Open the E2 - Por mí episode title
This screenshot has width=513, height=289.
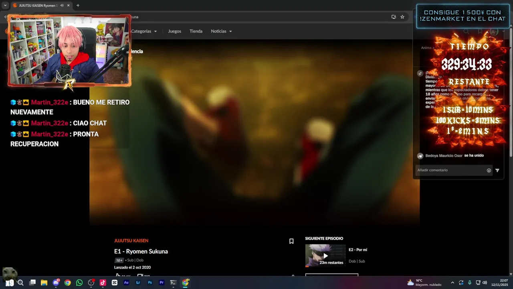(358, 250)
